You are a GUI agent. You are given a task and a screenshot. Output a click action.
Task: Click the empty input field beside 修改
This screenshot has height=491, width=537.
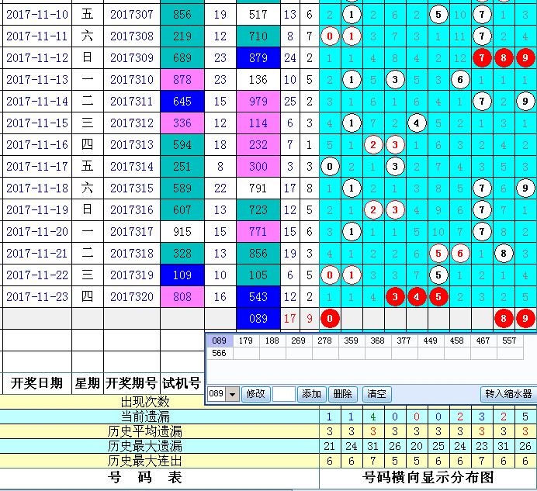tap(284, 394)
